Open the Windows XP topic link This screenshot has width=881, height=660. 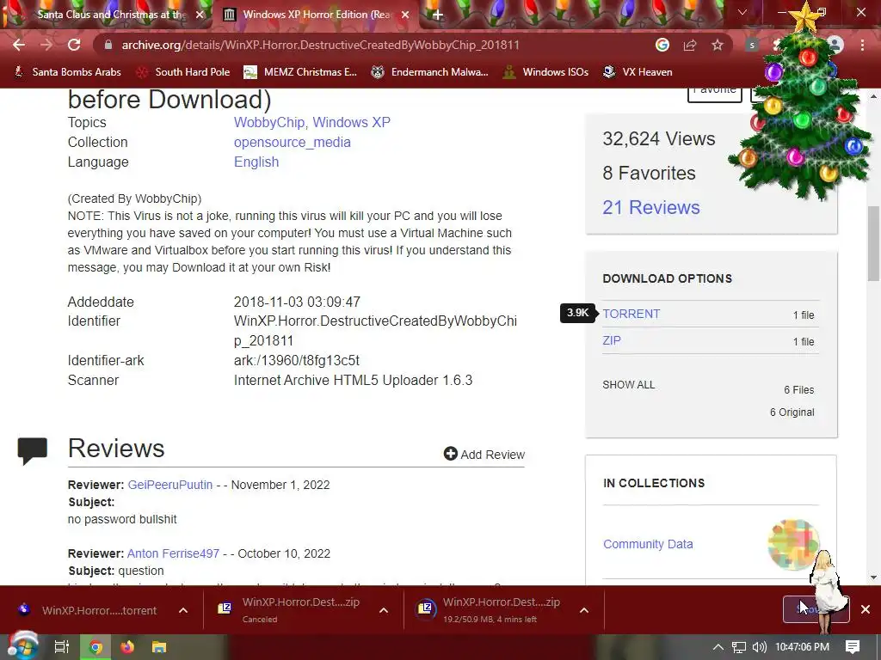click(351, 122)
